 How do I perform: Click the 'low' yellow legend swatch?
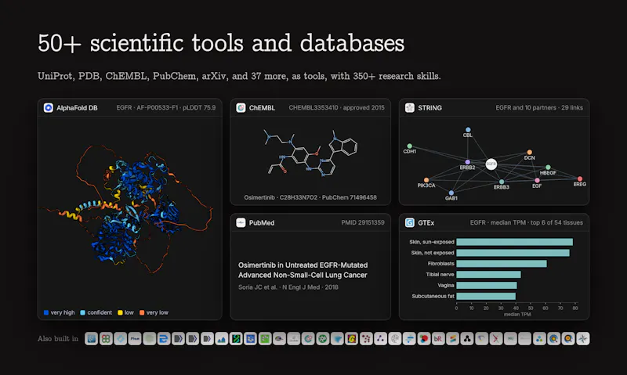(120, 312)
